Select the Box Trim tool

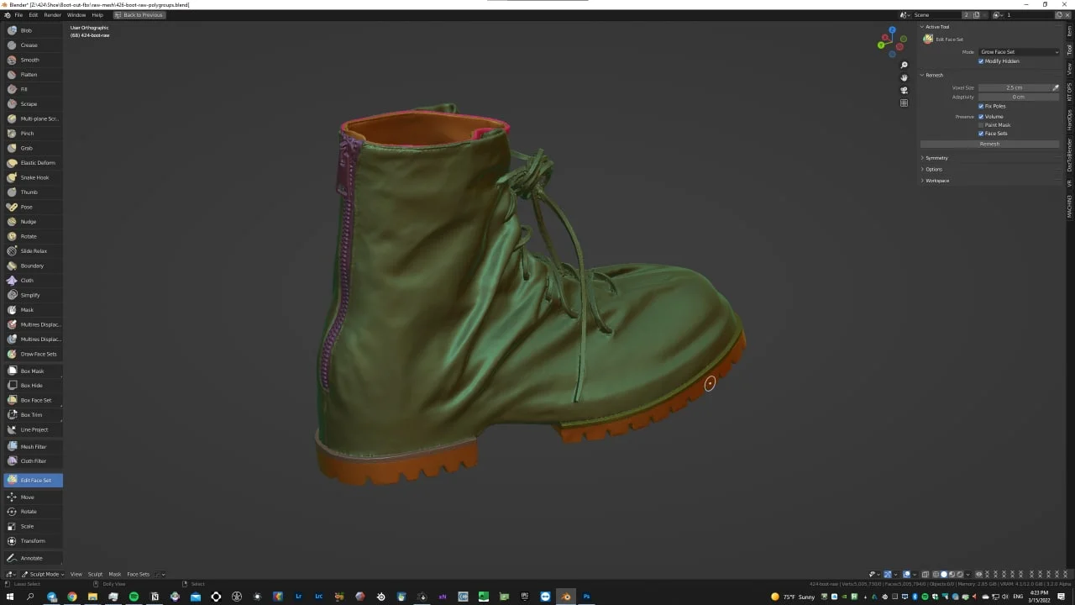[x=33, y=415]
